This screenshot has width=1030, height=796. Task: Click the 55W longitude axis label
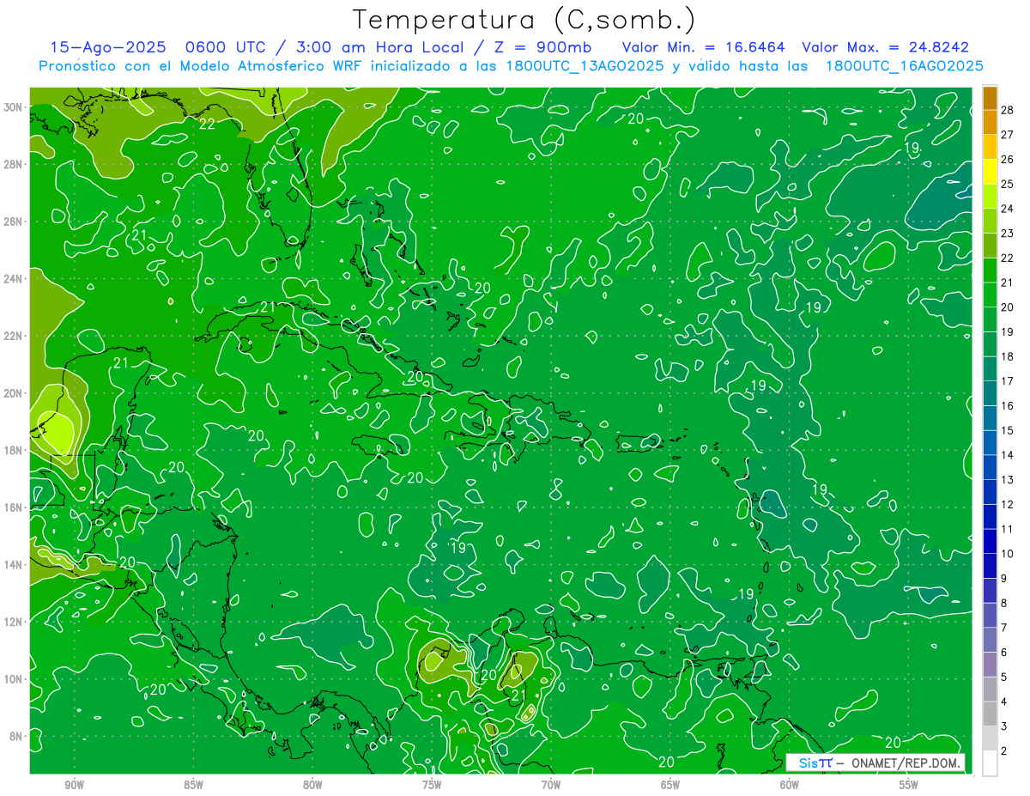pos(909,787)
